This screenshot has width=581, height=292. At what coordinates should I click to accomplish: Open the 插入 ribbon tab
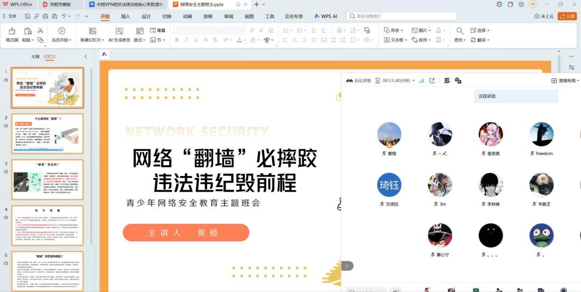click(x=125, y=17)
